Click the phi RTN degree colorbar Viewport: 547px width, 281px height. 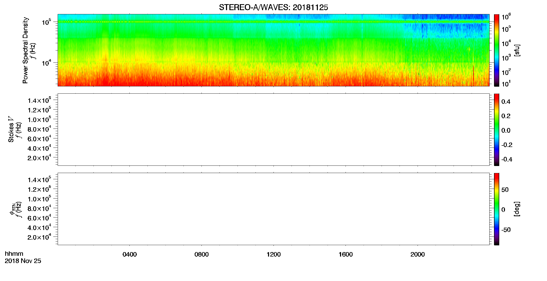pyautogui.click(x=497, y=209)
